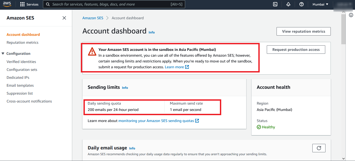Viewport: 355px width, 161px height.
Task: Click the AWS logo icon
Action: (x=7, y=4)
